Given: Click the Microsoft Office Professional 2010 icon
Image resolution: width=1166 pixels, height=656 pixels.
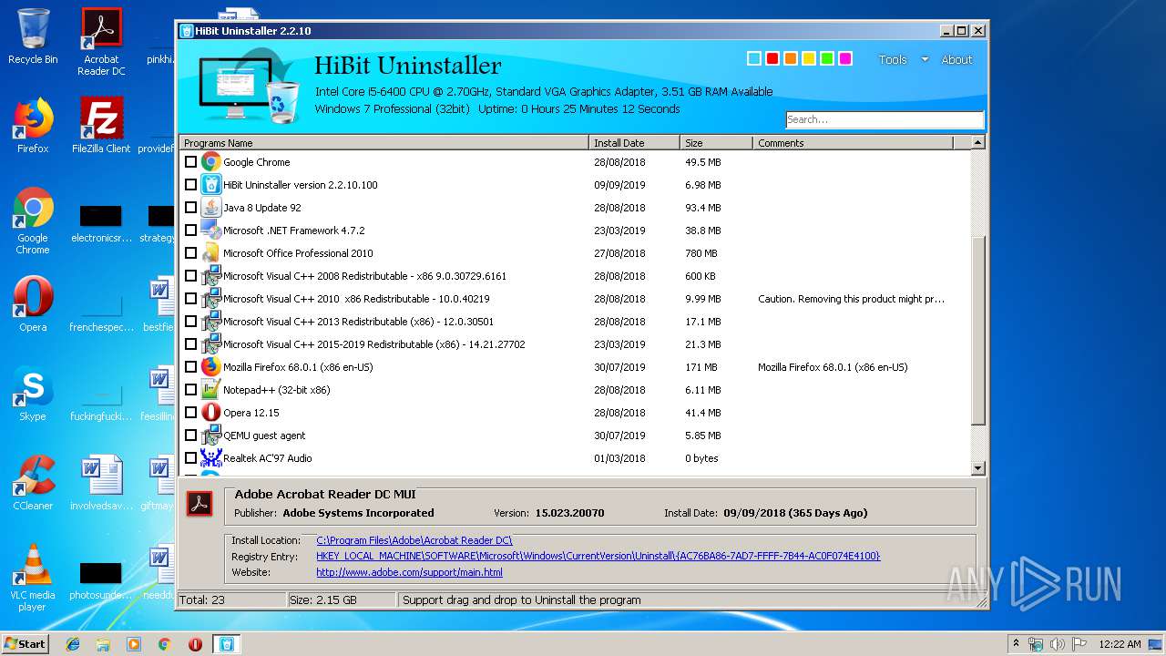Looking at the screenshot, I should (x=210, y=253).
